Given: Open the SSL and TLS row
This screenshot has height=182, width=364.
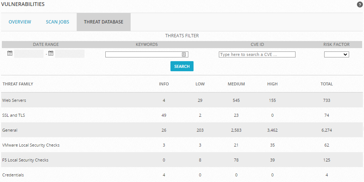Looking at the screenshot, I should click(x=182, y=115).
